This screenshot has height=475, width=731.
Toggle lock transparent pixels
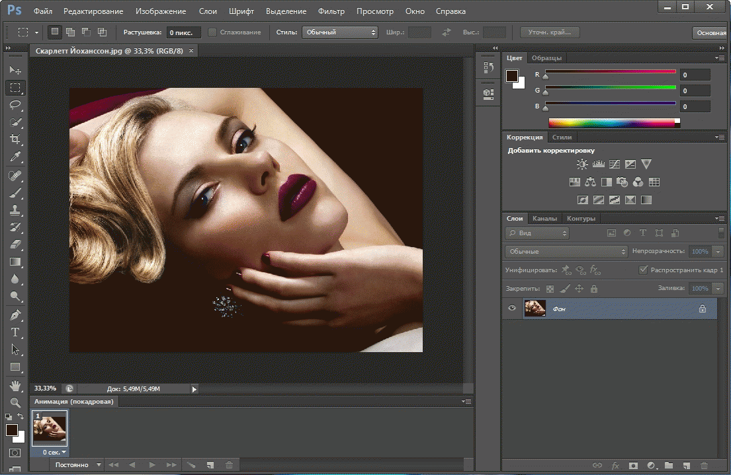click(x=550, y=289)
